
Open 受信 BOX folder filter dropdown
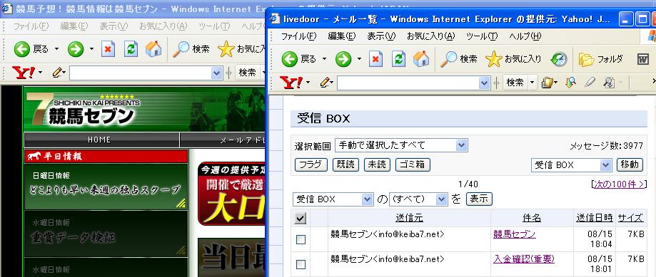pos(333,199)
